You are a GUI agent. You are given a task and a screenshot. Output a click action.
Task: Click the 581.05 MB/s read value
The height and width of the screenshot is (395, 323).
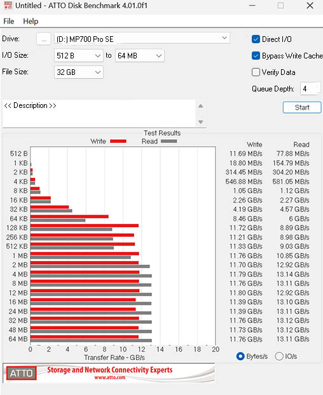click(291, 182)
